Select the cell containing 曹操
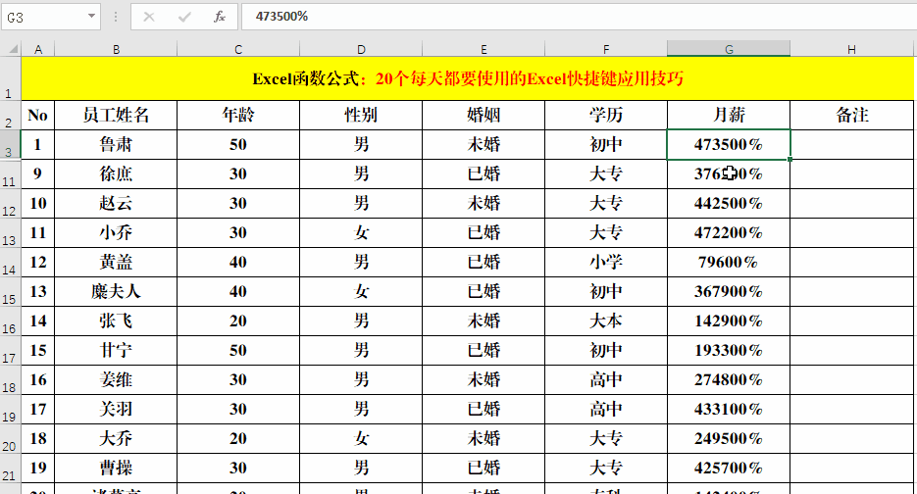The image size is (917, 494). point(116,468)
